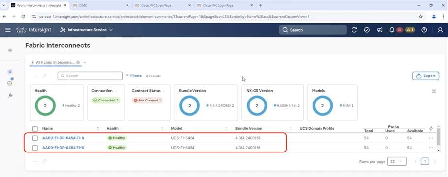Bookmark page with browser star icon

coord(420,17)
